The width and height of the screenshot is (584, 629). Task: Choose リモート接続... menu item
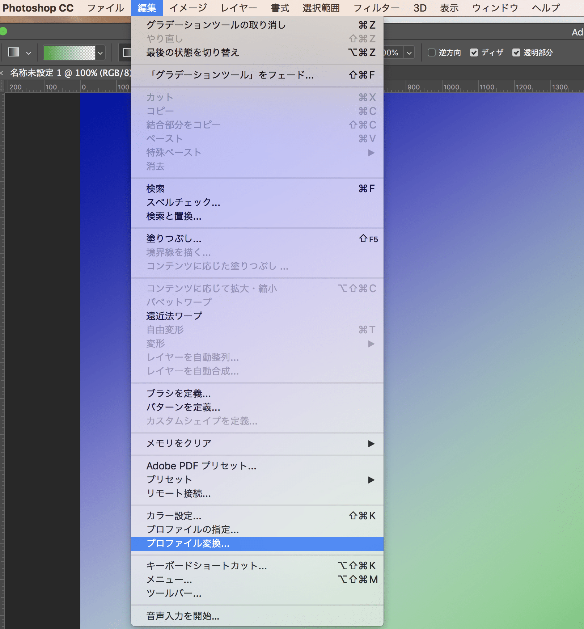[257, 493]
